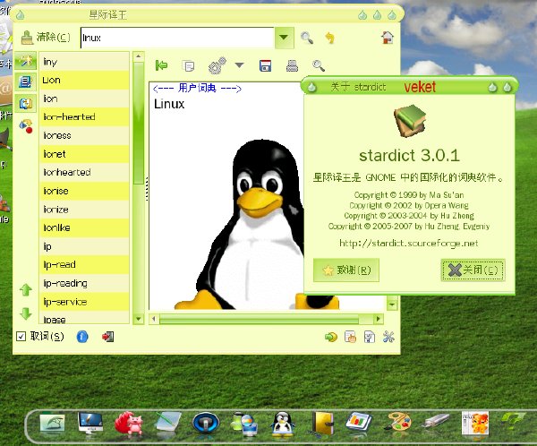Screen dimensions: 537x446
Task: Click the magnifier lookup icon beside search box
Action: pyautogui.click(x=307, y=38)
